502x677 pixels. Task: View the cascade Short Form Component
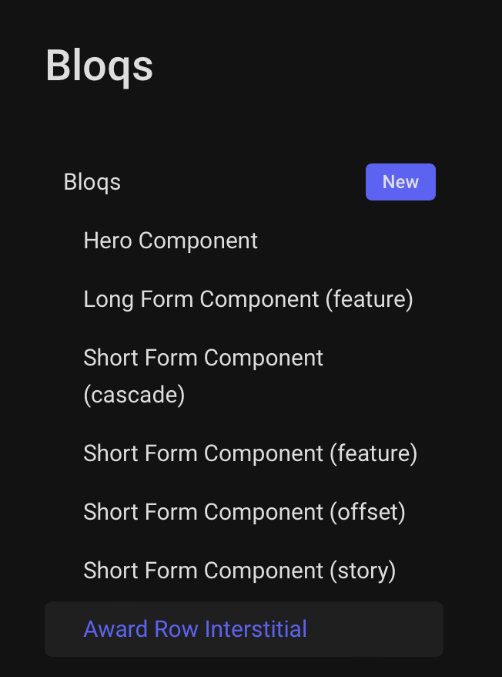(203, 358)
